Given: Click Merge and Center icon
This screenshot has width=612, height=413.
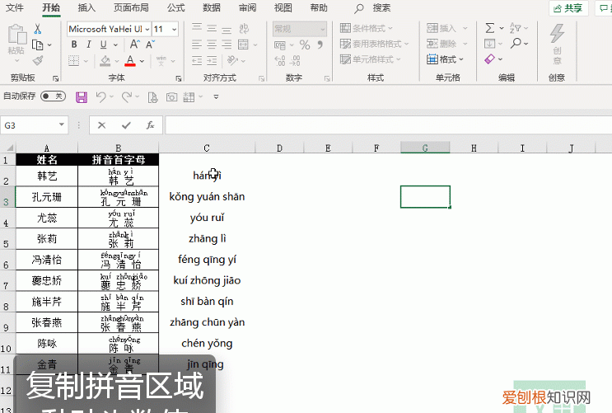Looking at the screenshot, I should click(x=243, y=45).
